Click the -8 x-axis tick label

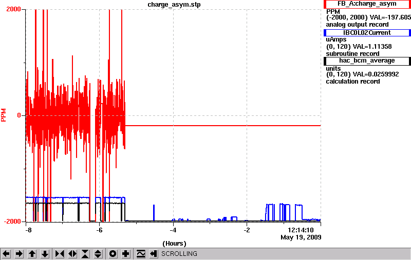[x=28, y=230]
